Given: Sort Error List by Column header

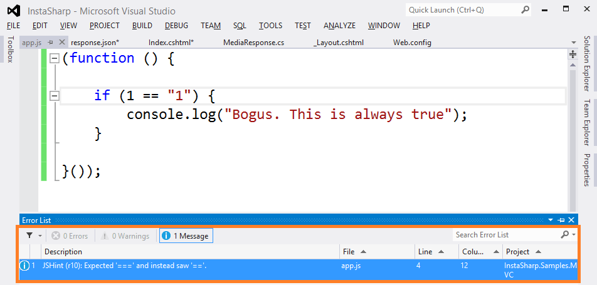Looking at the screenshot, I should tap(480, 252).
